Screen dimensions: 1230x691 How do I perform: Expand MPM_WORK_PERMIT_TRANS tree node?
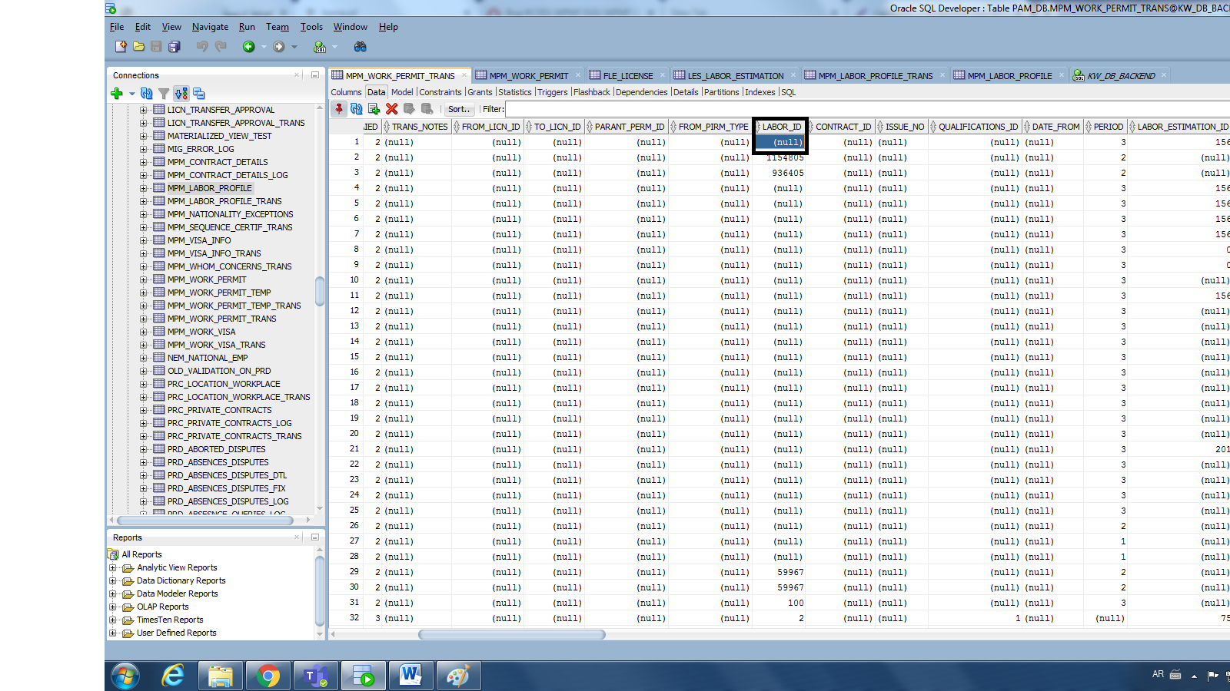(x=143, y=319)
